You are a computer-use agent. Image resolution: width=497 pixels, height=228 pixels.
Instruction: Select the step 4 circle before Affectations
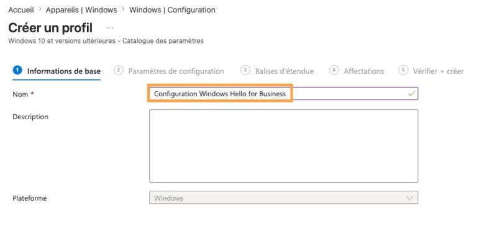[334, 70]
